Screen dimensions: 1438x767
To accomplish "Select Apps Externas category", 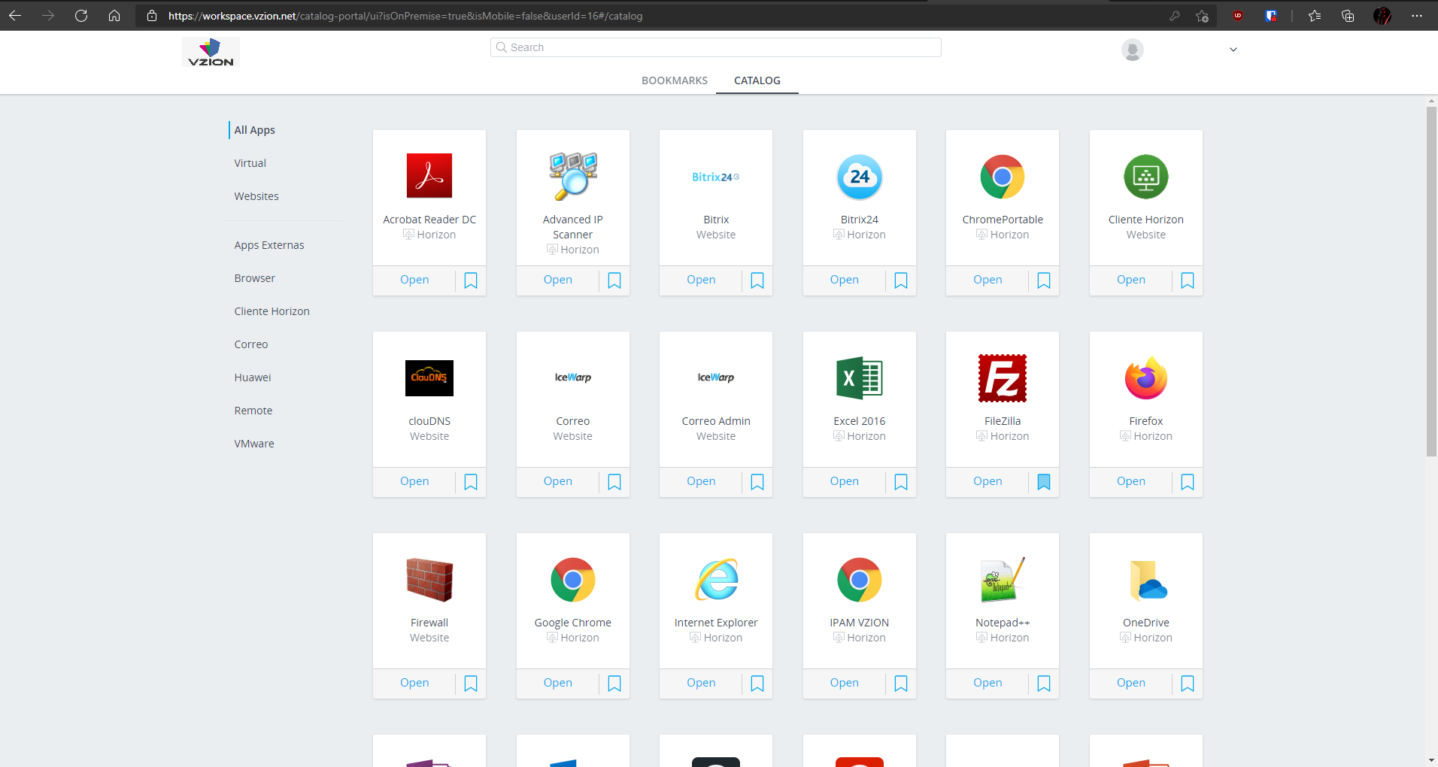I will click(269, 245).
